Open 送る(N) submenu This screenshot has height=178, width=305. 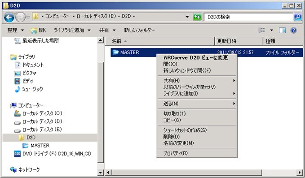(197, 104)
